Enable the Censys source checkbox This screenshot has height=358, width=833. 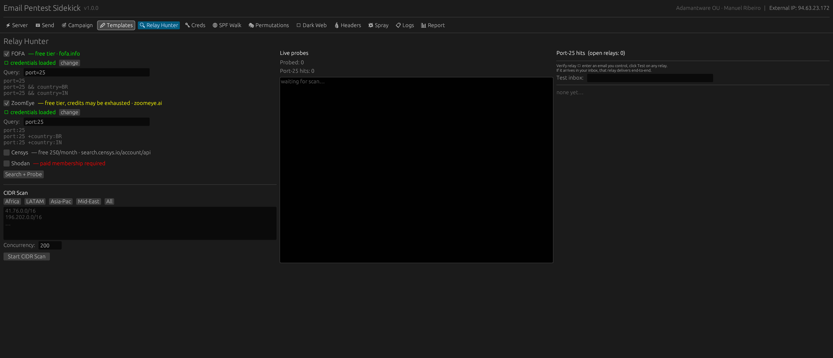(7, 153)
